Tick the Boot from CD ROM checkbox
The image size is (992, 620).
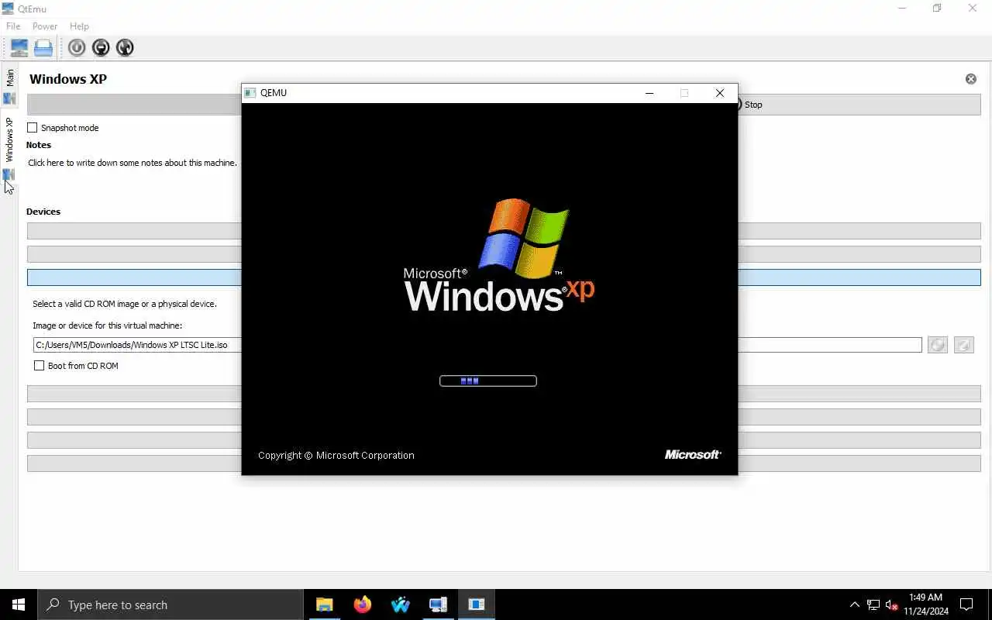39,366
